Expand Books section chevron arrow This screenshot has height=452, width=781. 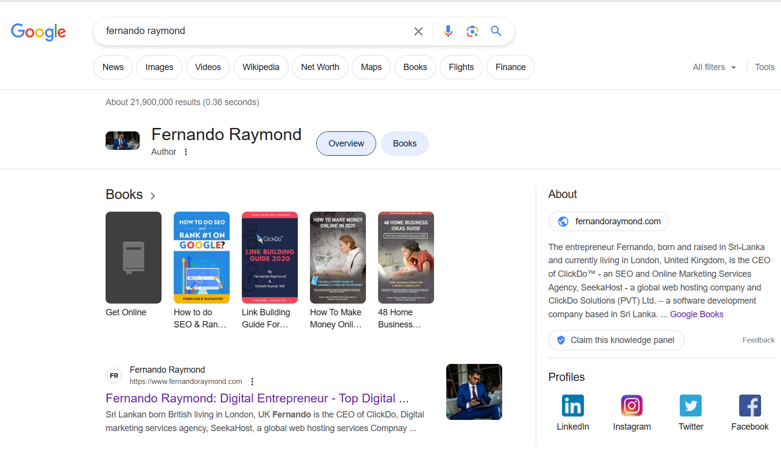click(153, 196)
